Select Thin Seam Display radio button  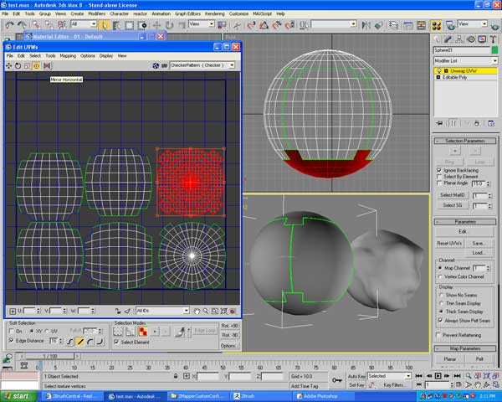pos(442,303)
